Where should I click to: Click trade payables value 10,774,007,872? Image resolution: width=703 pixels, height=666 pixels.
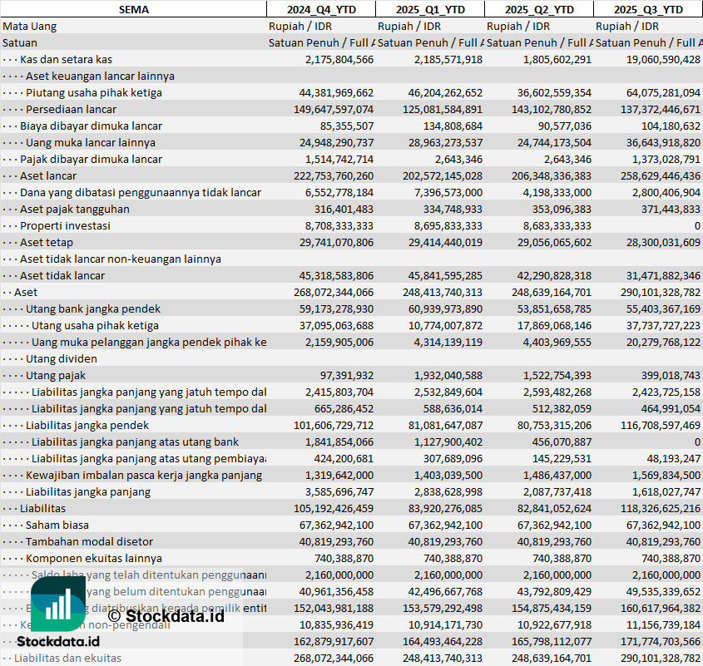tap(445, 325)
